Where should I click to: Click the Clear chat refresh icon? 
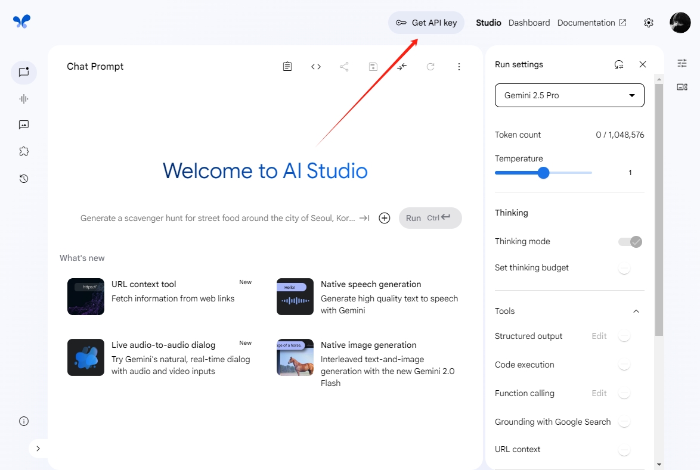point(430,67)
